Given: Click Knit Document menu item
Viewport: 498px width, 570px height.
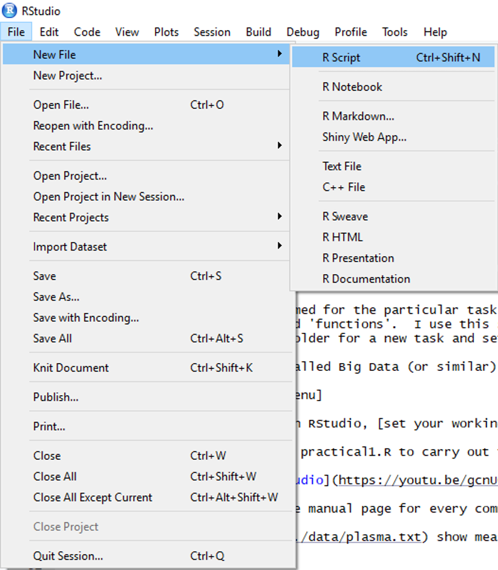Looking at the screenshot, I should click(71, 368).
